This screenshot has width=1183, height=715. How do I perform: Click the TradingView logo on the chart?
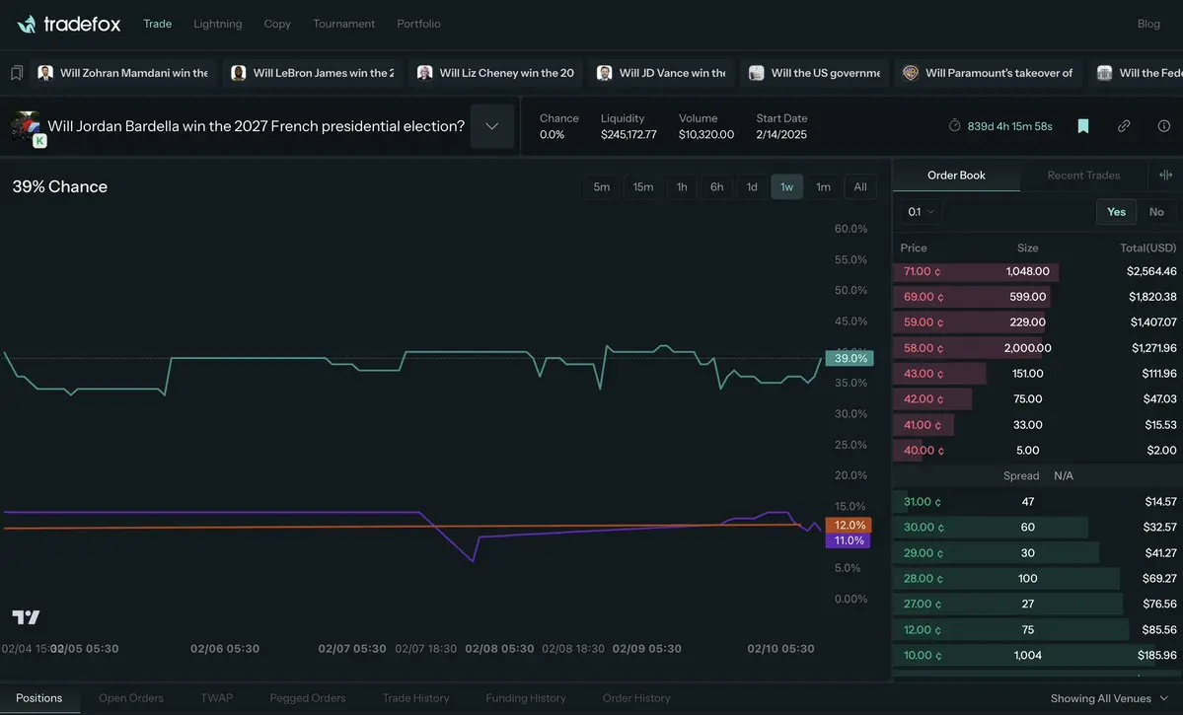pos(27,617)
